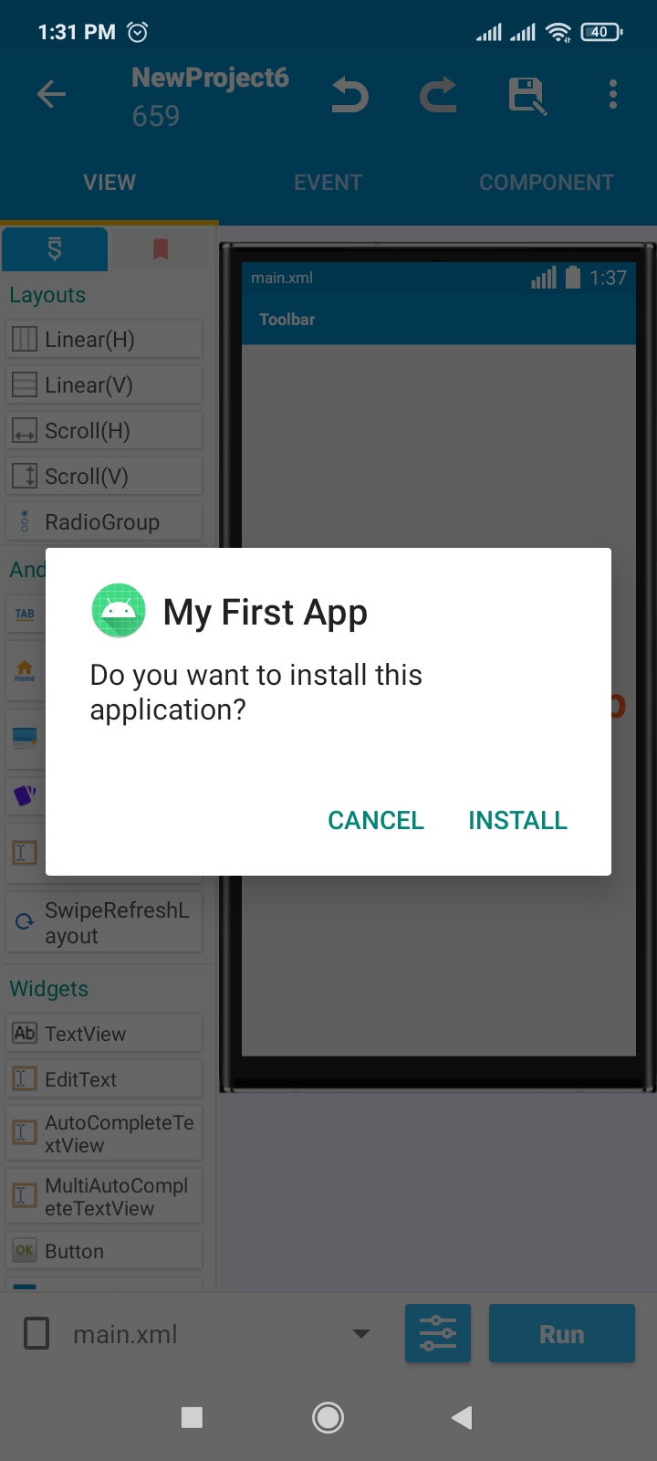Image resolution: width=657 pixels, height=1461 pixels.
Task: Run the project with Run button
Action: 562,1334
